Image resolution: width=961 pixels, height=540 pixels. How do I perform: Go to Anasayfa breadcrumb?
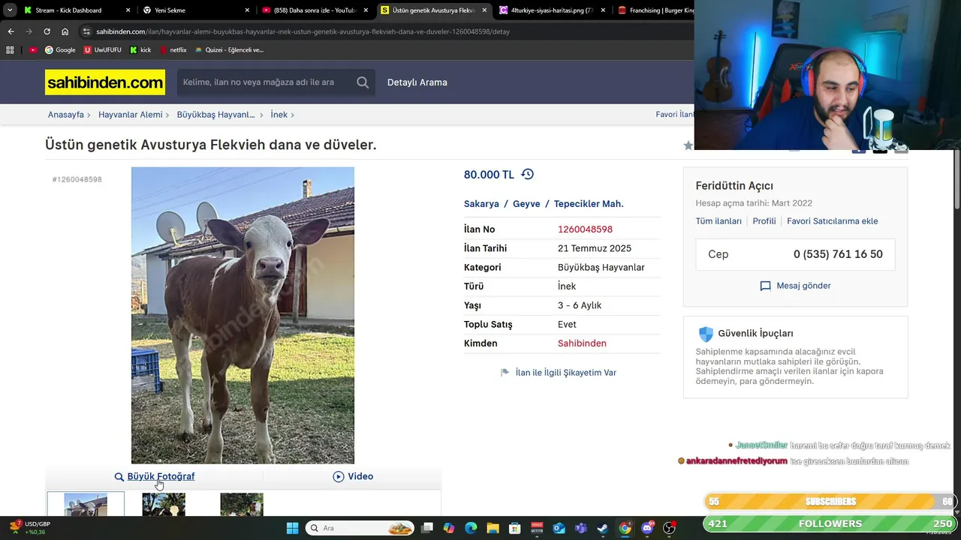coord(66,115)
